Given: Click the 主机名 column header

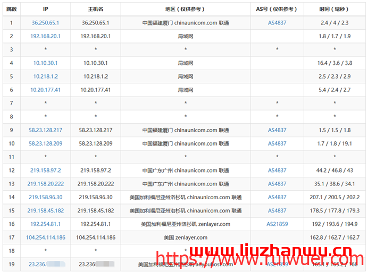Looking at the screenshot, I should [x=96, y=9].
